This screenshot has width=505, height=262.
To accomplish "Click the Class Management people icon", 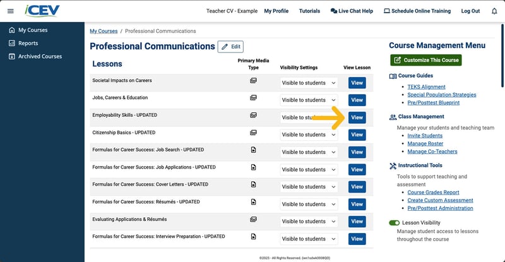I will (x=393, y=117).
